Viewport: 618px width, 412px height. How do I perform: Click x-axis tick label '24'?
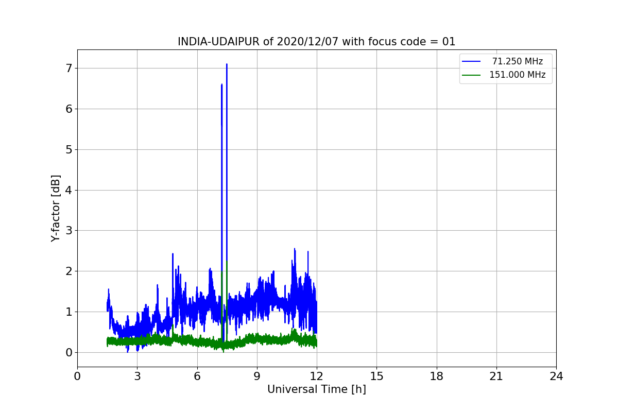point(556,376)
